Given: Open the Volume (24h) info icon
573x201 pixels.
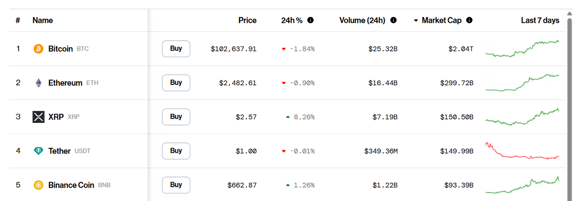Looking at the screenshot, I should [393, 20].
